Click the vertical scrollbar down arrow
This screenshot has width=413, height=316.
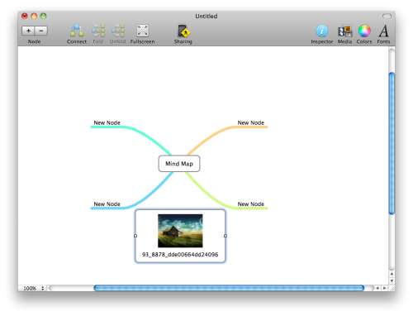(392, 281)
